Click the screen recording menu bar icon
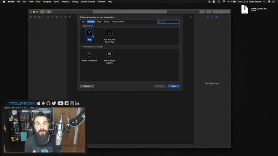 209,2
